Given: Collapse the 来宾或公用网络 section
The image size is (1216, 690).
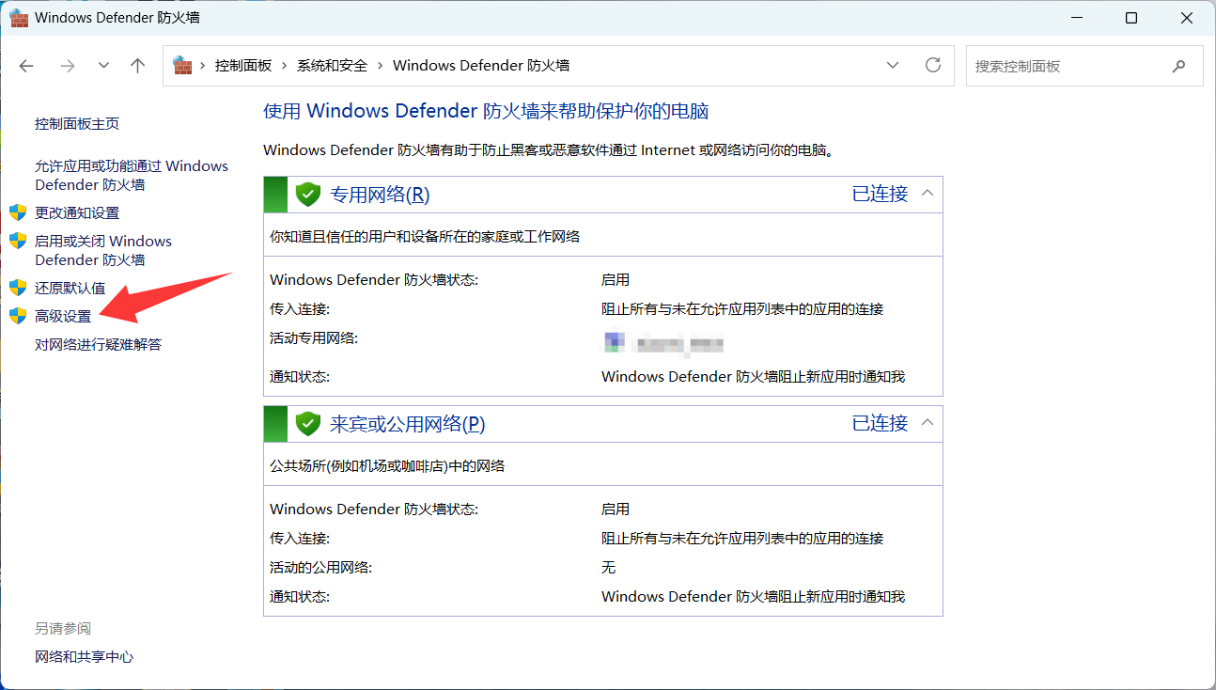Looking at the screenshot, I should (x=928, y=423).
